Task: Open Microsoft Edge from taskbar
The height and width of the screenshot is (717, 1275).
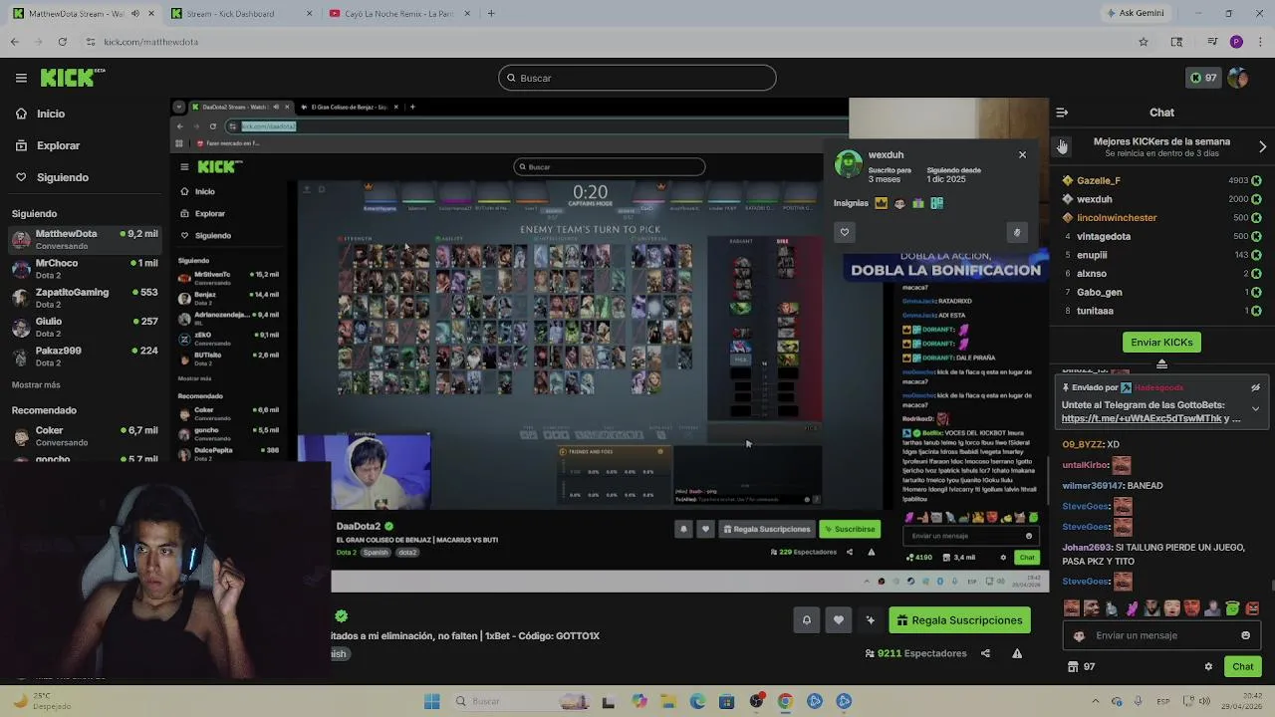Action: point(697,701)
